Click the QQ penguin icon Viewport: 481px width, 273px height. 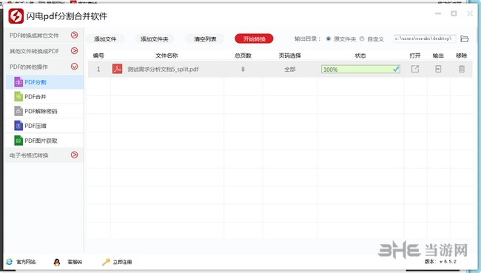point(57,262)
